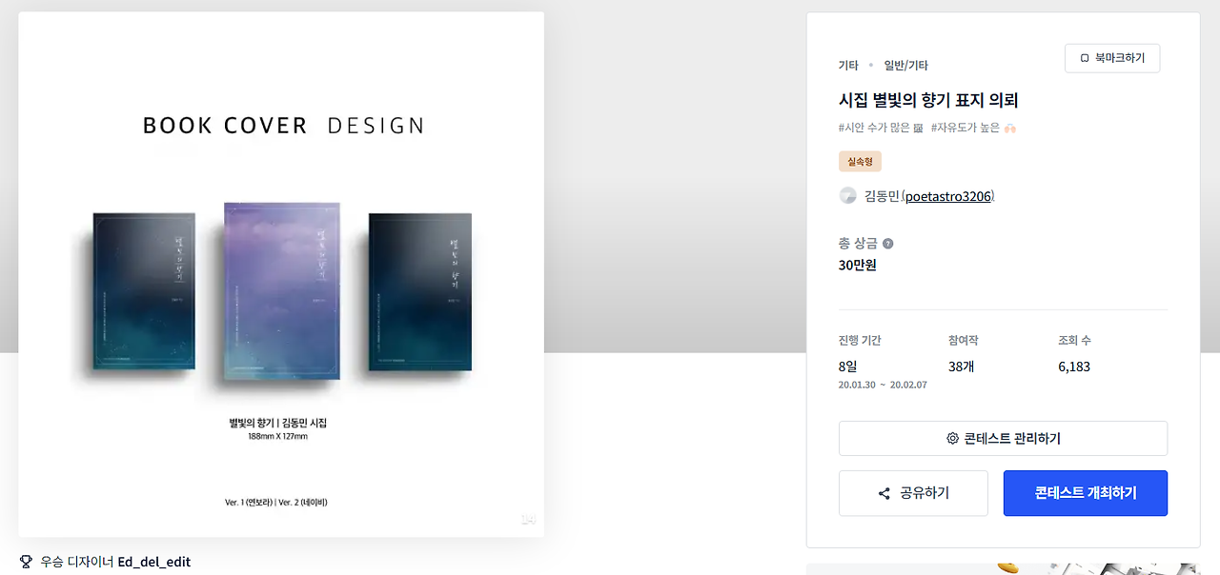Click the BOOK COVER DESIGN heading image

coord(283,126)
